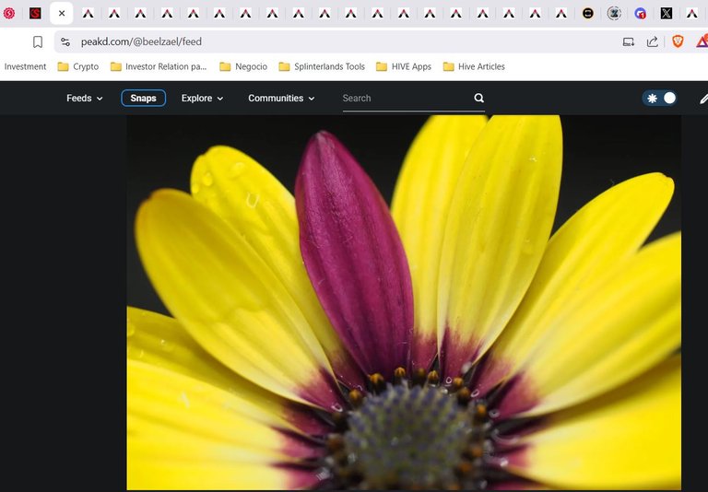The image size is (708, 492).
Task: Open the yellow flower photo
Action: click(x=404, y=302)
